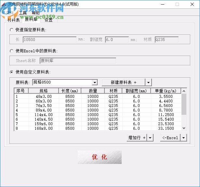Image resolution: width=200 pixels, height=187 pixels.
Task: Click the 割缝宽 input field showing 6.0
Action: coord(117,40)
